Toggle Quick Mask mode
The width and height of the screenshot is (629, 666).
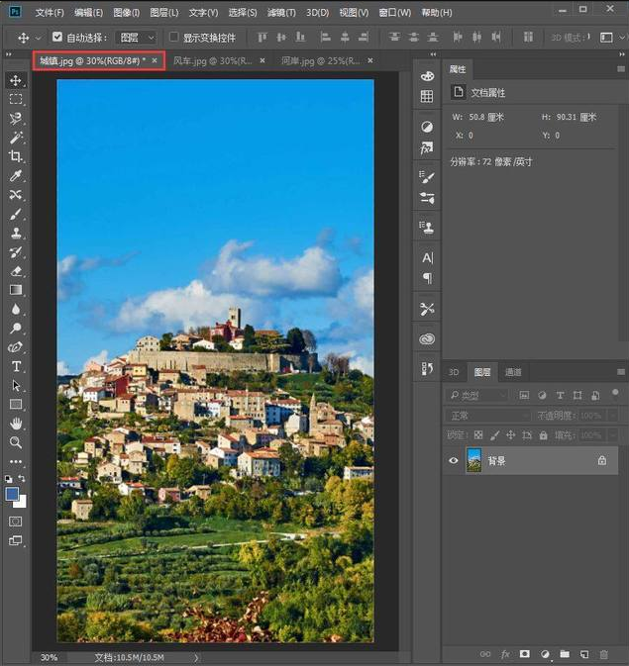pos(16,522)
